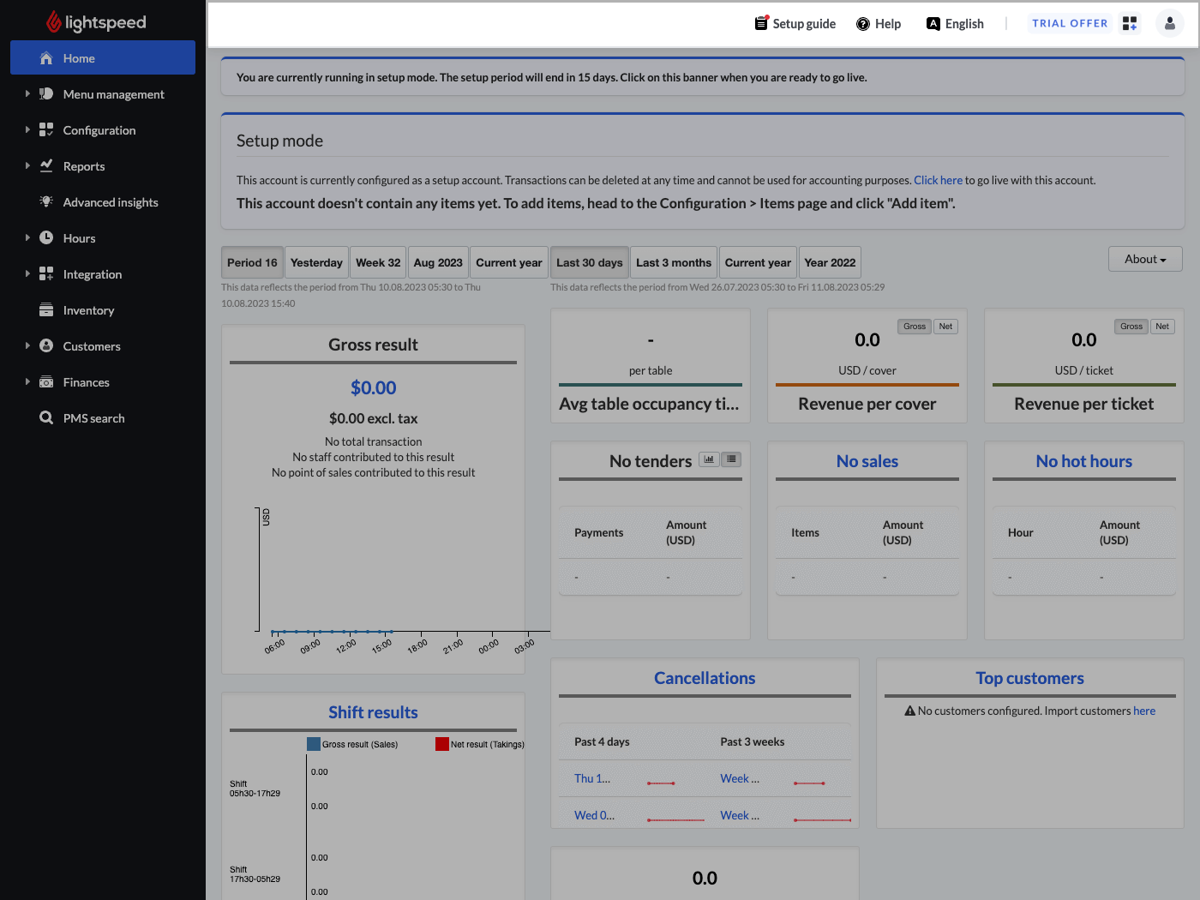The image size is (1200, 900).
Task: Open PMS search magnifier icon
Action: (x=46, y=417)
